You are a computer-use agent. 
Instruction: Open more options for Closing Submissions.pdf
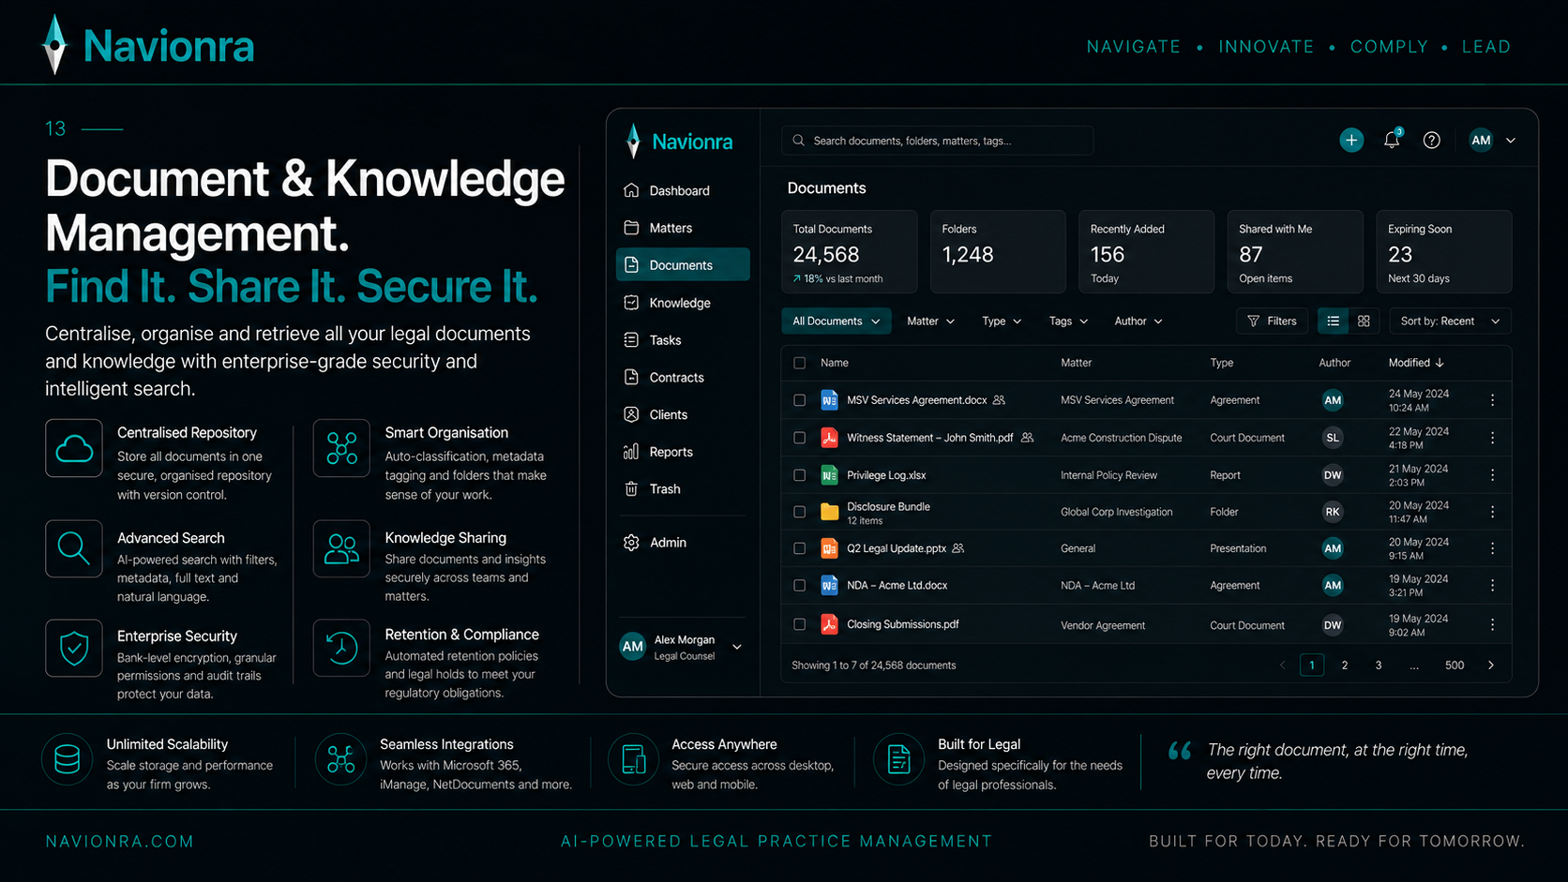1492,624
